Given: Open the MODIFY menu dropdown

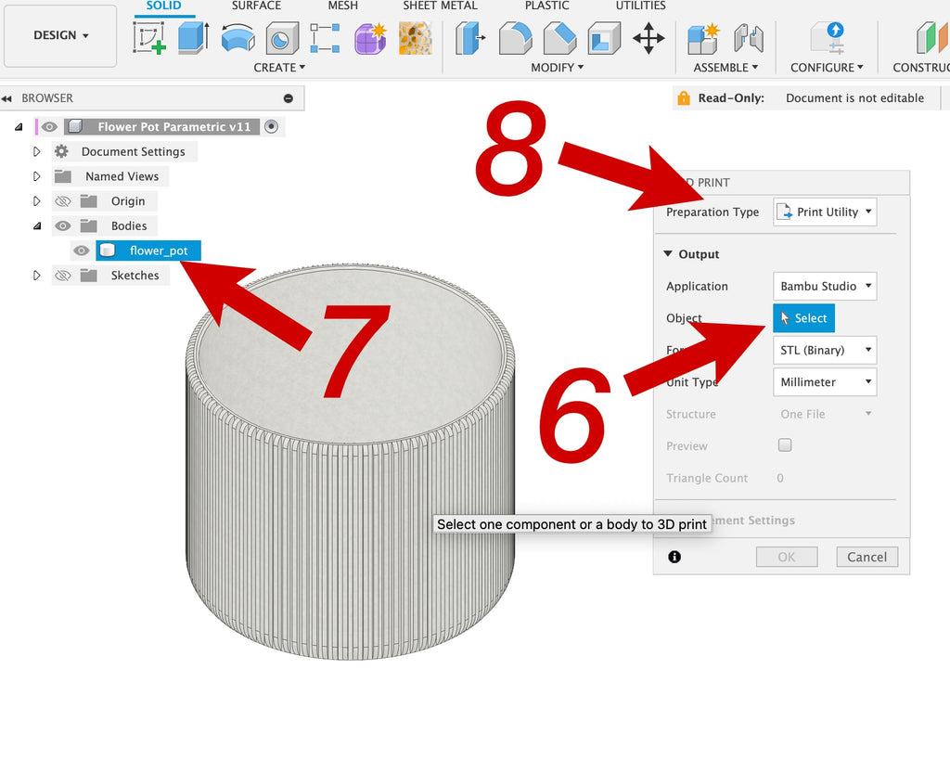Looking at the screenshot, I should point(557,67).
